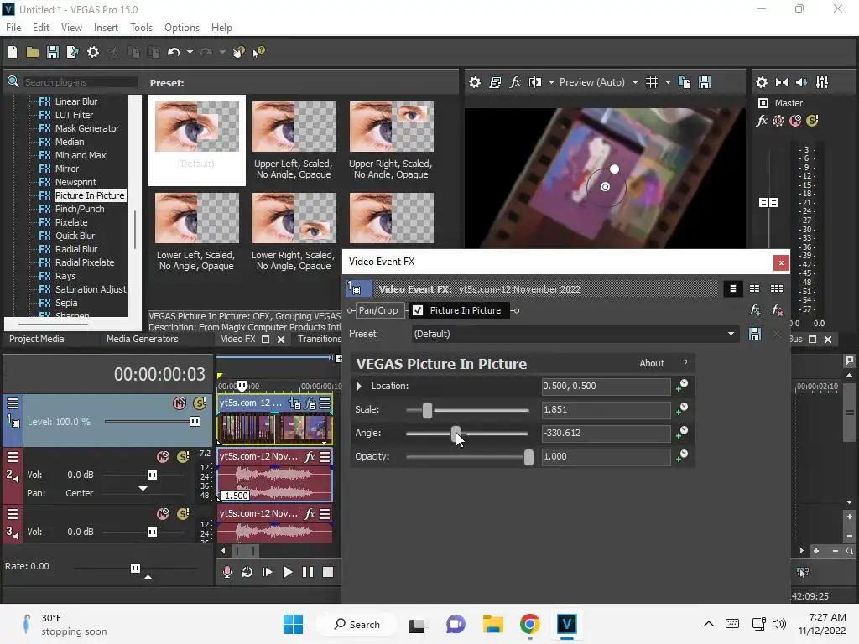Click the Play button in transport

pyautogui.click(x=288, y=572)
